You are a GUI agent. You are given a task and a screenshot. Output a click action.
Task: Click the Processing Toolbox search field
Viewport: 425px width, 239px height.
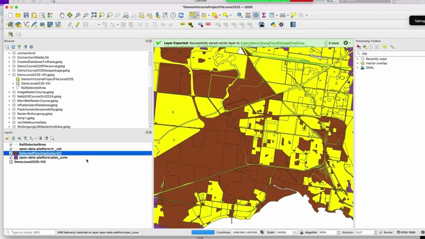point(390,53)
